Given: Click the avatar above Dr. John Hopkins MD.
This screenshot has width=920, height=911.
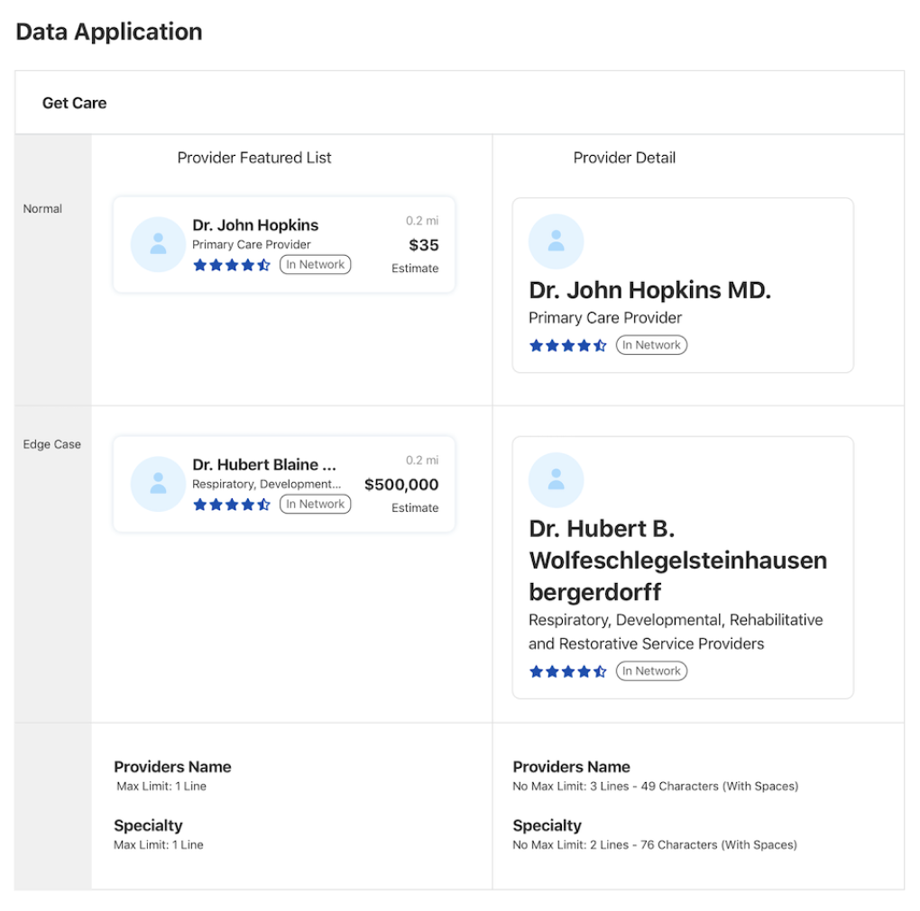Looking at the screenshot, I should 556,241.
